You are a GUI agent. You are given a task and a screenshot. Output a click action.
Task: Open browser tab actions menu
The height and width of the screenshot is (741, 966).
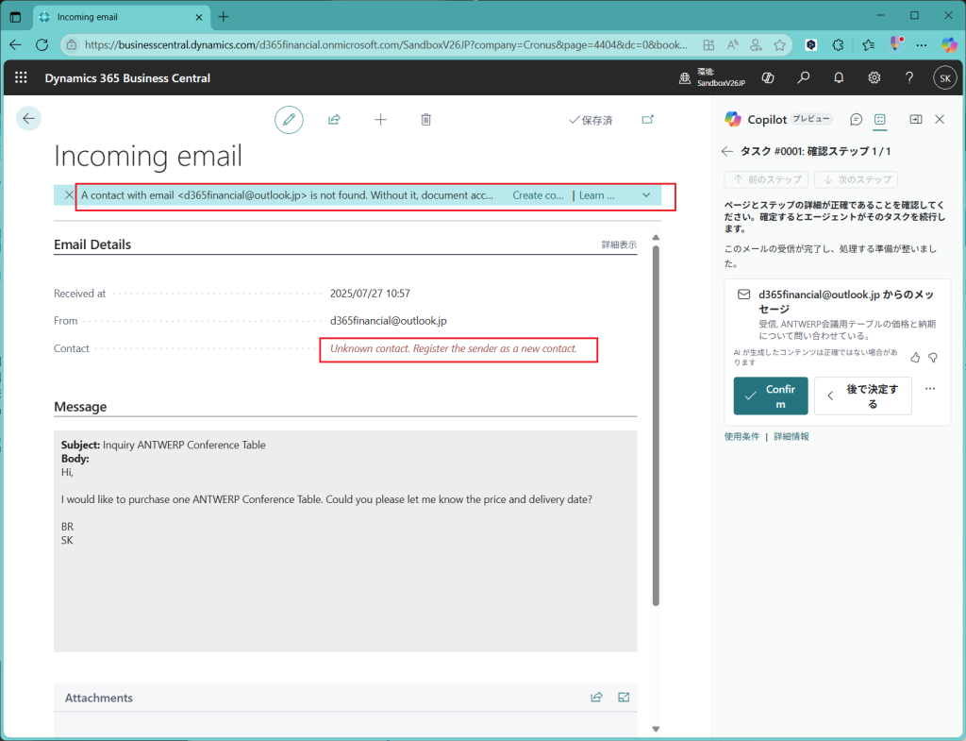pos(16,17)
